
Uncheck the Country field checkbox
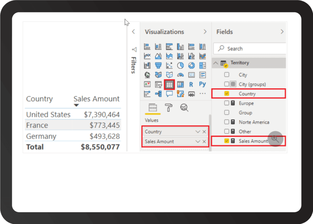coord(226,94)
